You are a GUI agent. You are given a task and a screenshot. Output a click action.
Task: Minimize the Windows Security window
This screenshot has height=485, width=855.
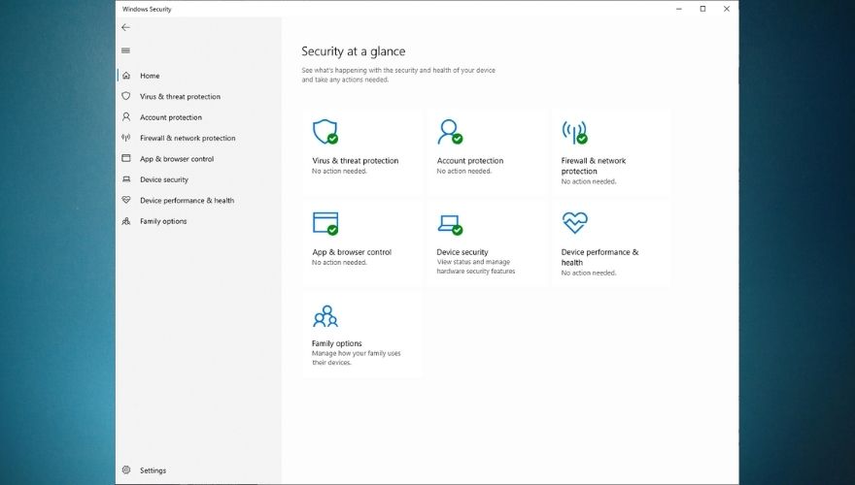point(679,9)
